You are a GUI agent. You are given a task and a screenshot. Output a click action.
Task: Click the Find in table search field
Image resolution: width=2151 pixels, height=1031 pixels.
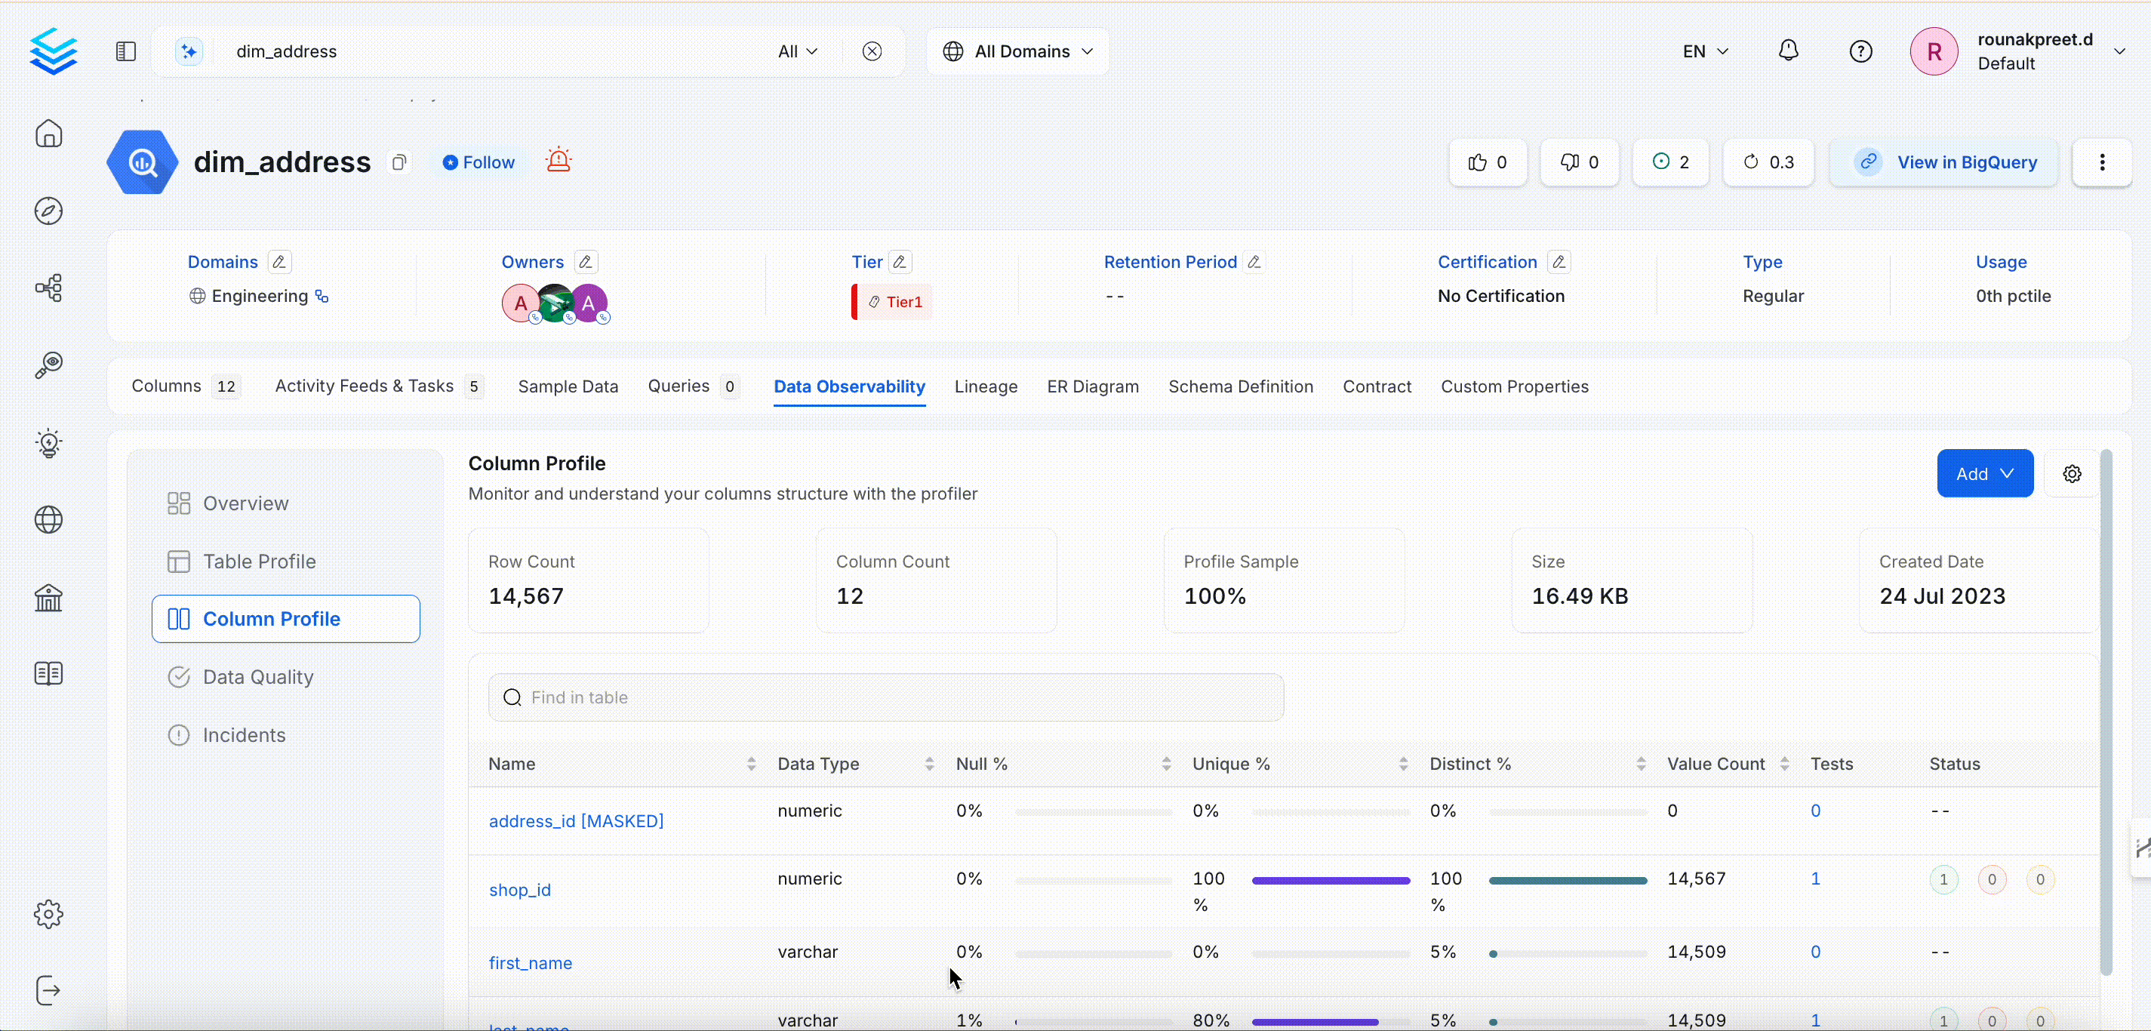tap(885, 697)
